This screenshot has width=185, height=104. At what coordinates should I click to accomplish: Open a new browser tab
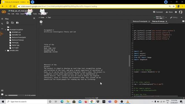point(32,2)
